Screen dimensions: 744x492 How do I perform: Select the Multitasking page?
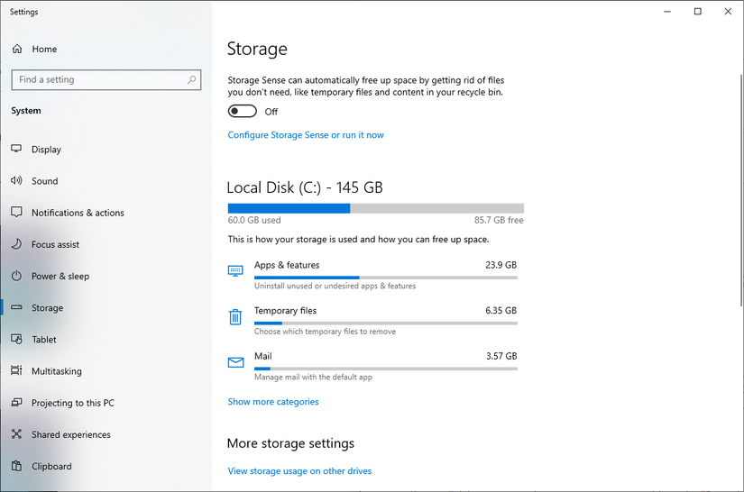[x=106, y=371]
